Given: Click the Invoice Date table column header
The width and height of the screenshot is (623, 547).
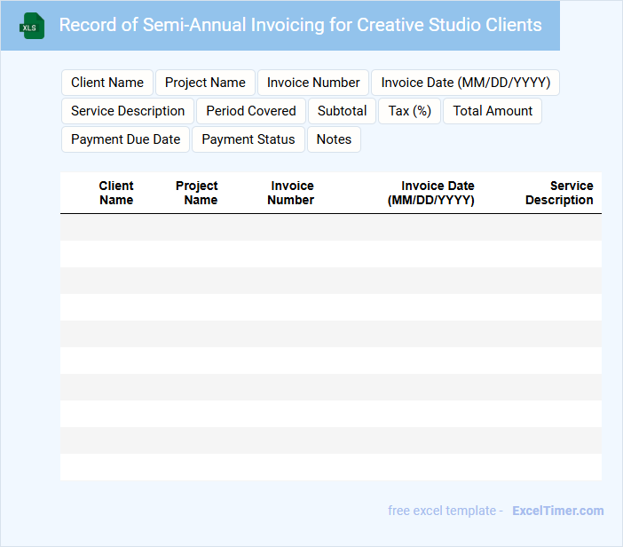Looking at the screenshot, I should coord(432,193).
